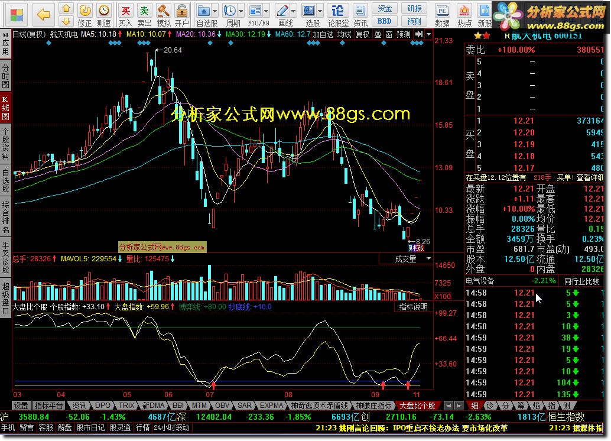
Task: Open the 开户 account lock icon
Action: point(181,15)
